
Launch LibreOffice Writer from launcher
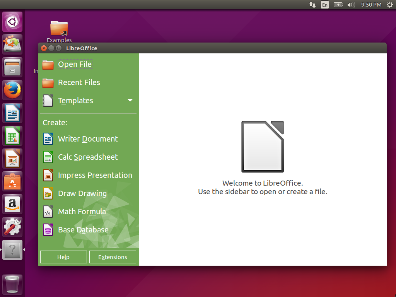pos(12,113)
